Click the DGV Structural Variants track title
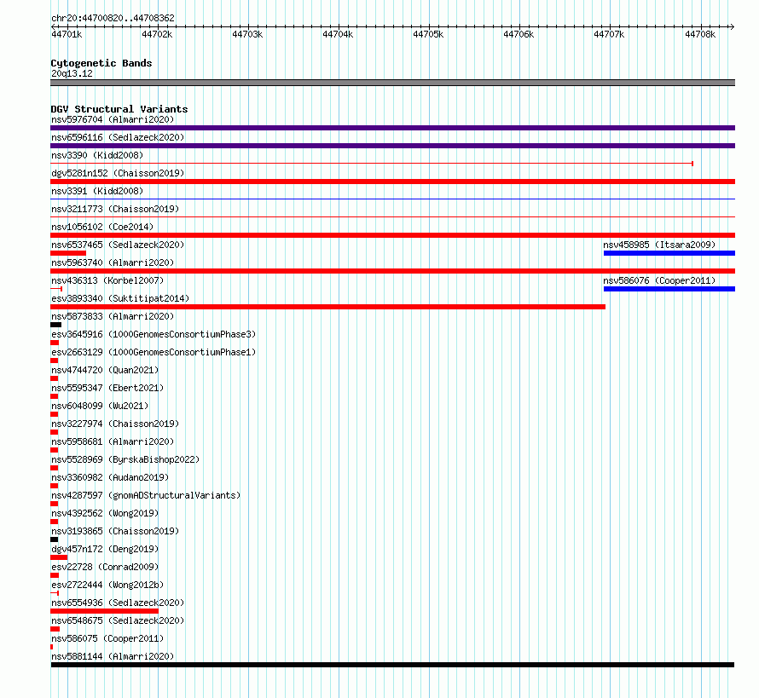759x698 pixels. point(119,109)
